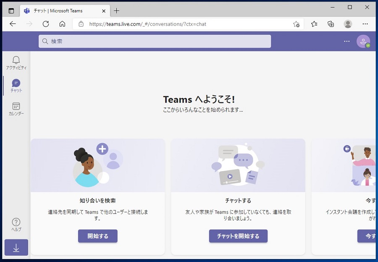Click the browser refresh icon
Image resolution: width=378 pixels, height=262 pixels.
pyautogui.click(x=46, y=24)
